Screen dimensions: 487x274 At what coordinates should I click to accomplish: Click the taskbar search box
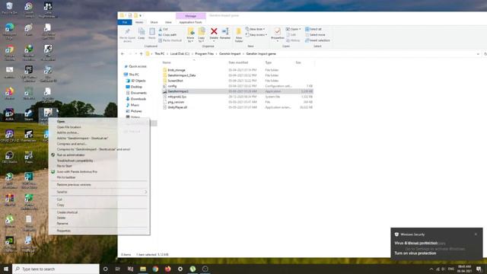[x=56, y=269]
